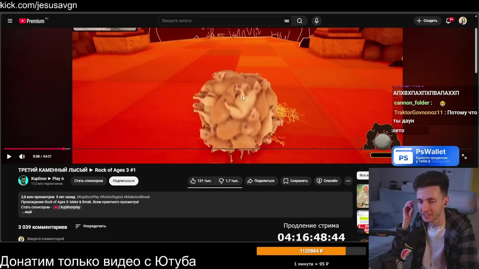Toggle fullscreen on the video player
The image size is (479, 269).
click(464, 157)
